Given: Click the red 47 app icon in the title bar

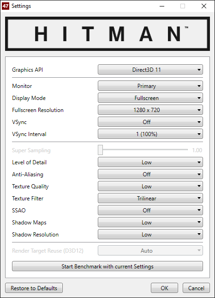Looking at the screenshot, I should 5,6.
